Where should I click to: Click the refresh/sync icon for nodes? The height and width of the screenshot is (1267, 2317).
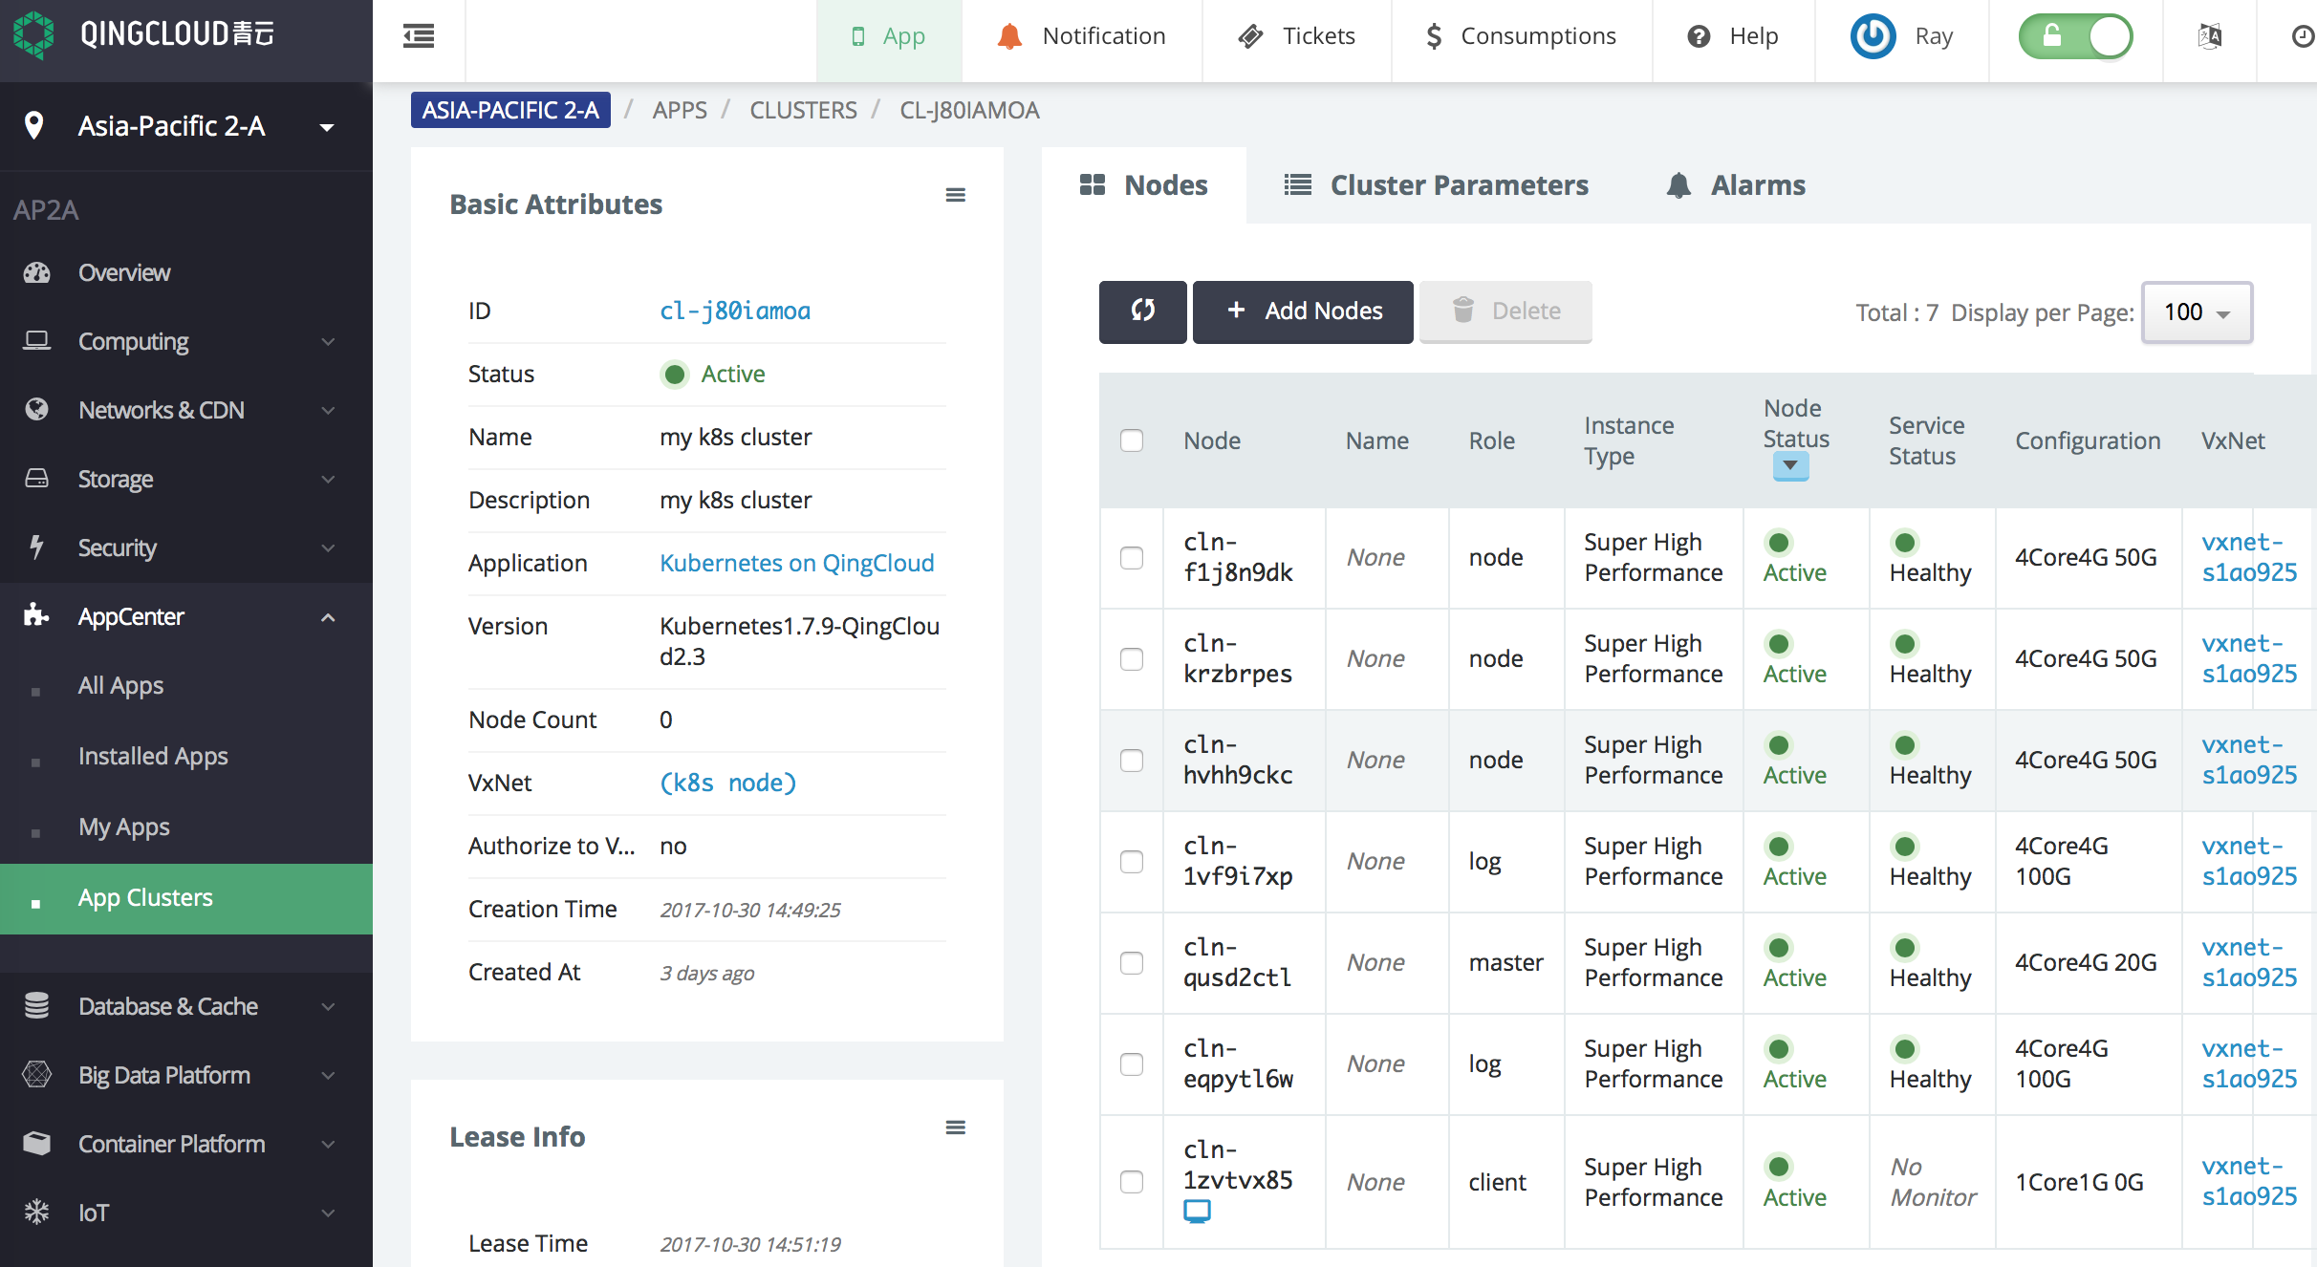tap(1143, 311)
